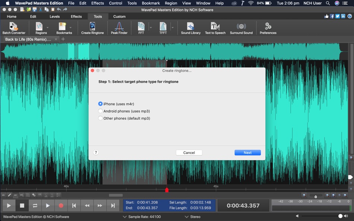
Task: Open the Surround Sound tool
Action: click(241, 28)
